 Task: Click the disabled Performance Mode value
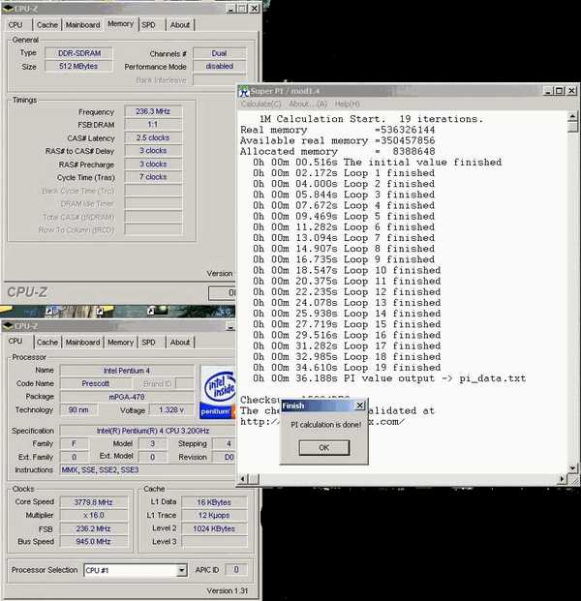click(x=219, y=67)
